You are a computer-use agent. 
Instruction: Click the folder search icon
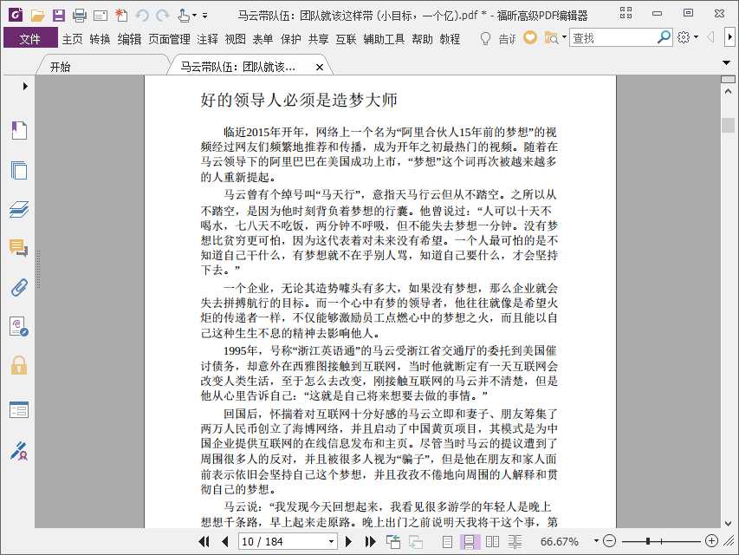point(551,37)
